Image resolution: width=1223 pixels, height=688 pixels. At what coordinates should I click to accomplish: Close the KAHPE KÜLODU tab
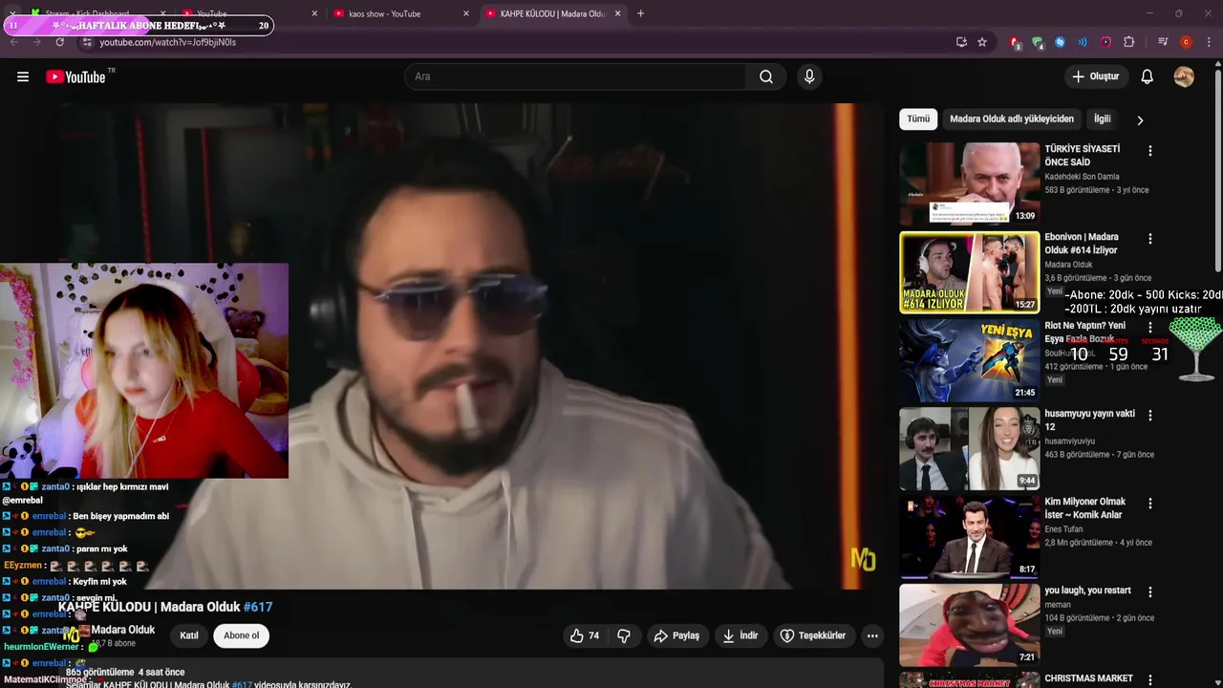coord(617,13)
